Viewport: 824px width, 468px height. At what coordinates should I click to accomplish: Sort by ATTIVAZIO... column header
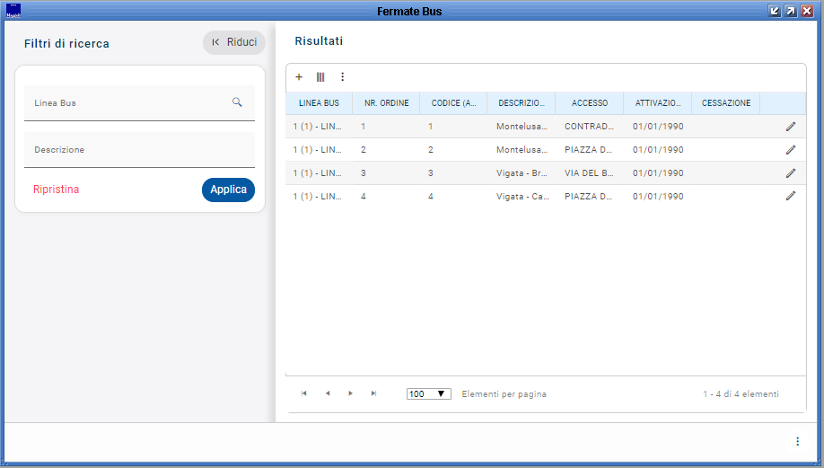pos(658,103)
